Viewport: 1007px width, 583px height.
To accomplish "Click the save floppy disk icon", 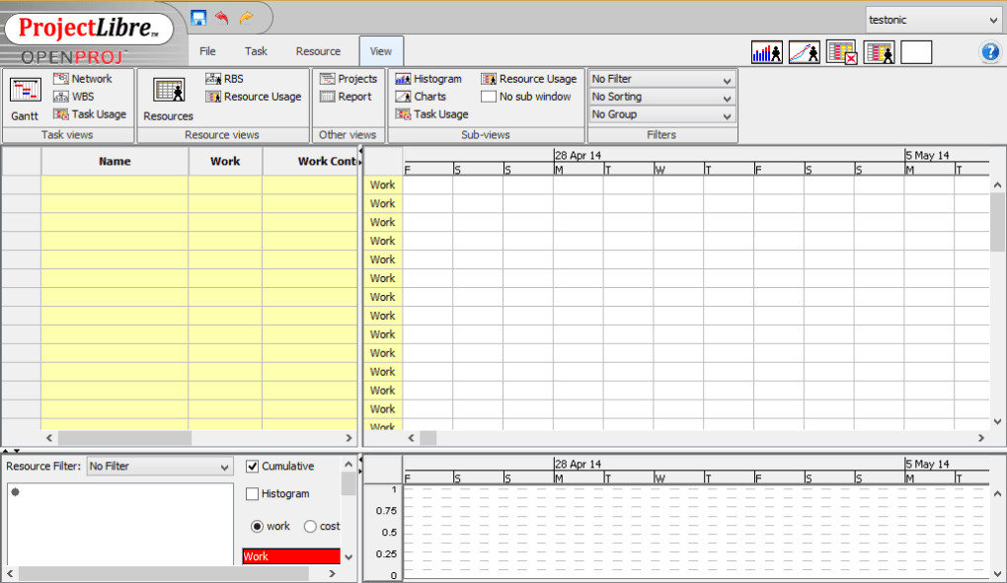I will pyautogui.click(x=198, y=18).
